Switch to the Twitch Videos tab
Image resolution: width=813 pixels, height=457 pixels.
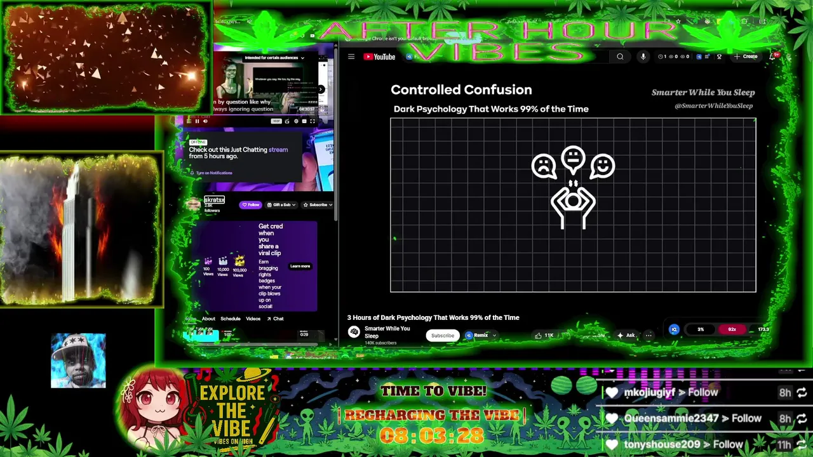pyautogui.click(x=253, y=319)
